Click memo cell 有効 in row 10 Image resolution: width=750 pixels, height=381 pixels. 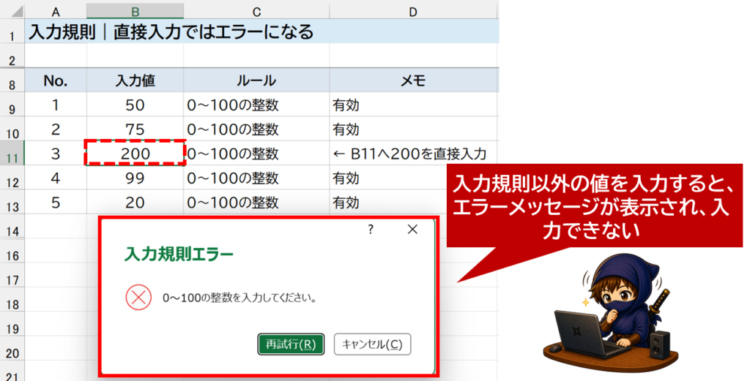[413, 129]
